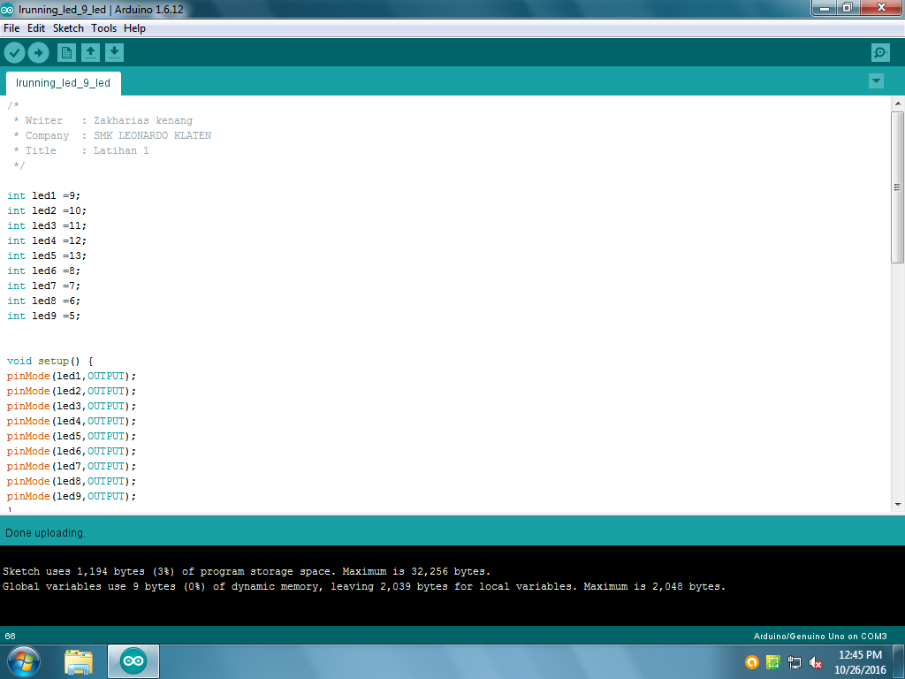905x679 pixels.
Task: Create a new sketch with the New icon
Action: (x=66, y=53)
